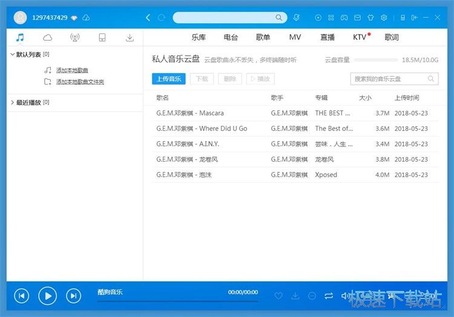Viewport: 454px width, 317px height.
Task: Open the skin shirt icon
Action: pyautogui.click(x=370, y=18)
